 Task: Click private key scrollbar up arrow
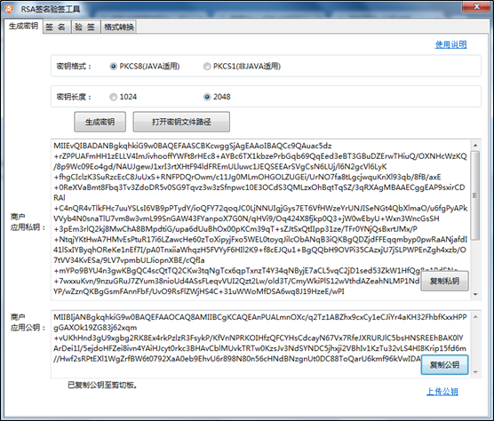point(475,145)
